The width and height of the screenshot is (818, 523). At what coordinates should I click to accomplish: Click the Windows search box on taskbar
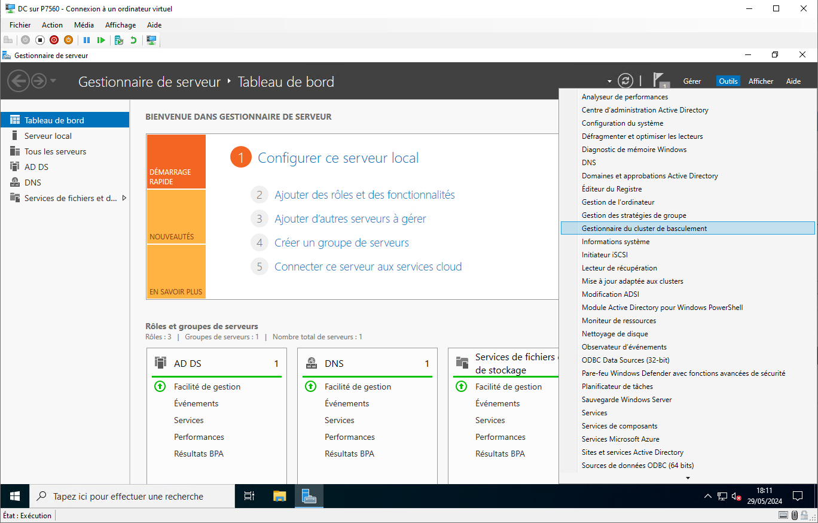[132, 496]
